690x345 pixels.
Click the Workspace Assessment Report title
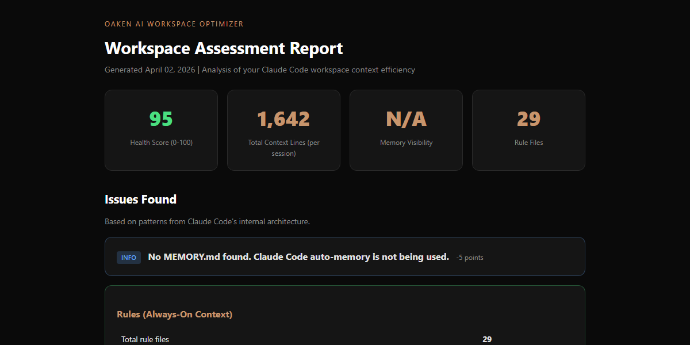pyautogui.click(x=223, y=48)
